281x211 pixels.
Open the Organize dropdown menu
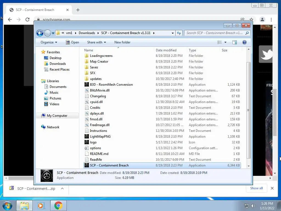(x=49, y=42)
